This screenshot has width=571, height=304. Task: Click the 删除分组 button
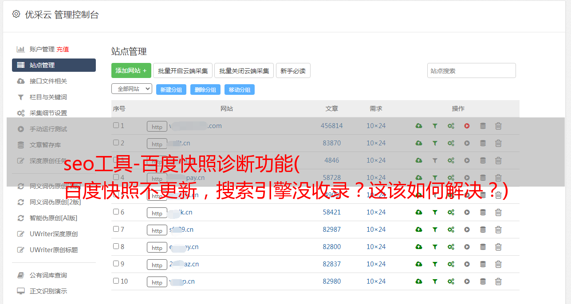tap(205, 90)
